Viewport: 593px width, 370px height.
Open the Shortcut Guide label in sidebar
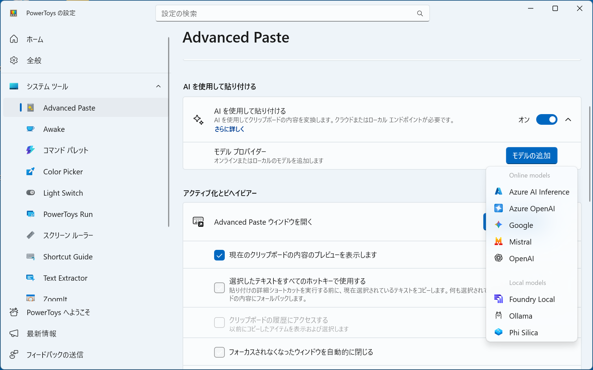click(x=68, y=257)
